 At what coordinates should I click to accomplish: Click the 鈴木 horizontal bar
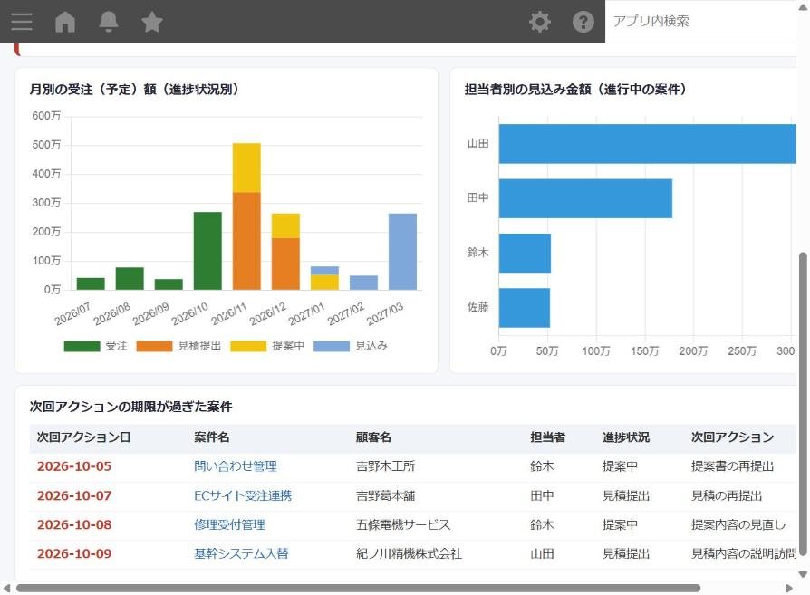tap(525, 253)
